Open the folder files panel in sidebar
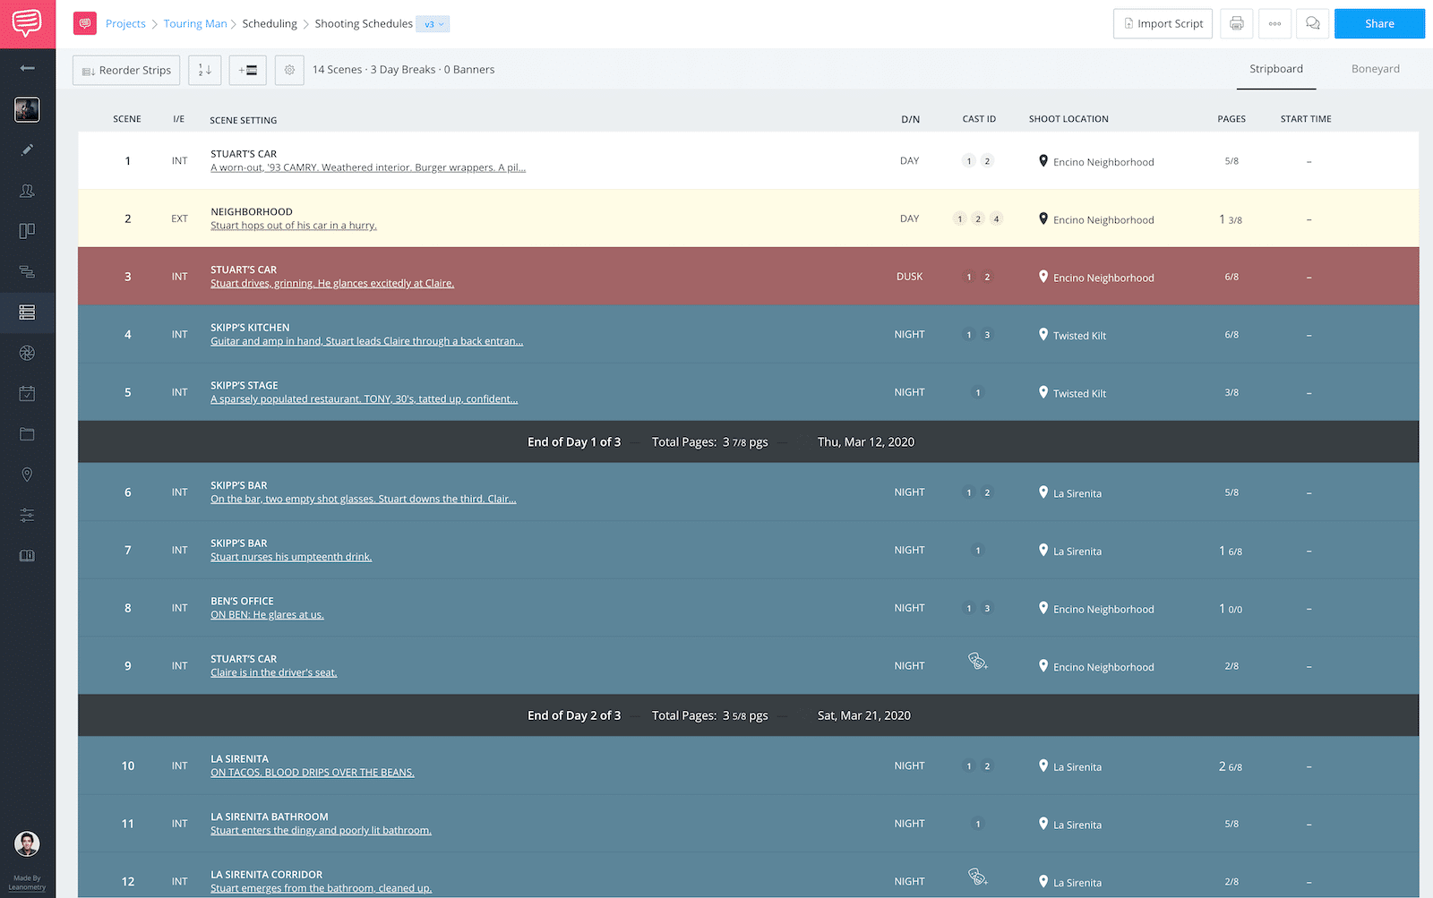Screen dimensions: 1433x898 coord(27,433)
